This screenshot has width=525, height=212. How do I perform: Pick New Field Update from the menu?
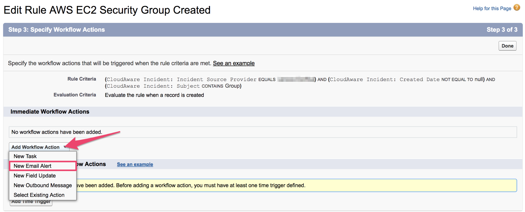coord(35,176)
